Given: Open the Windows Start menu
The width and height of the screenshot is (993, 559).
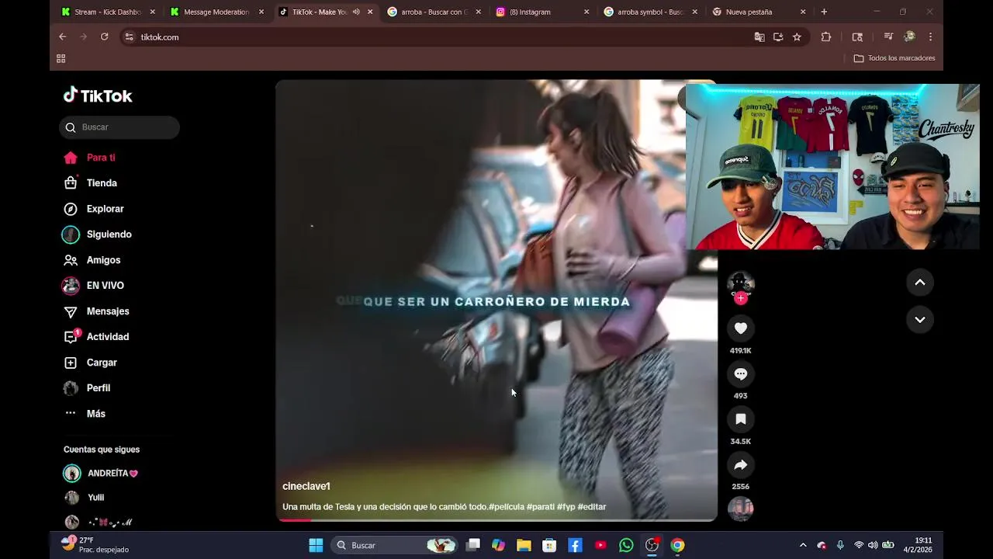Looking at the screenshot, I should point(316,545).
